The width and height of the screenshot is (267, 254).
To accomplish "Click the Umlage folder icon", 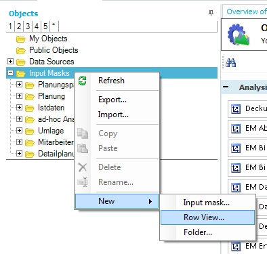I will tap(30, 131).
